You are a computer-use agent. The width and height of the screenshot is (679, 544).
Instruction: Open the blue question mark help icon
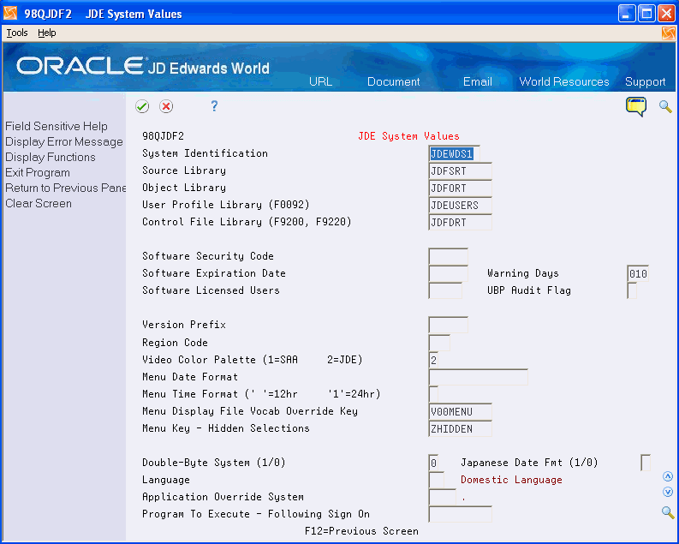click(x=214, y=106)
